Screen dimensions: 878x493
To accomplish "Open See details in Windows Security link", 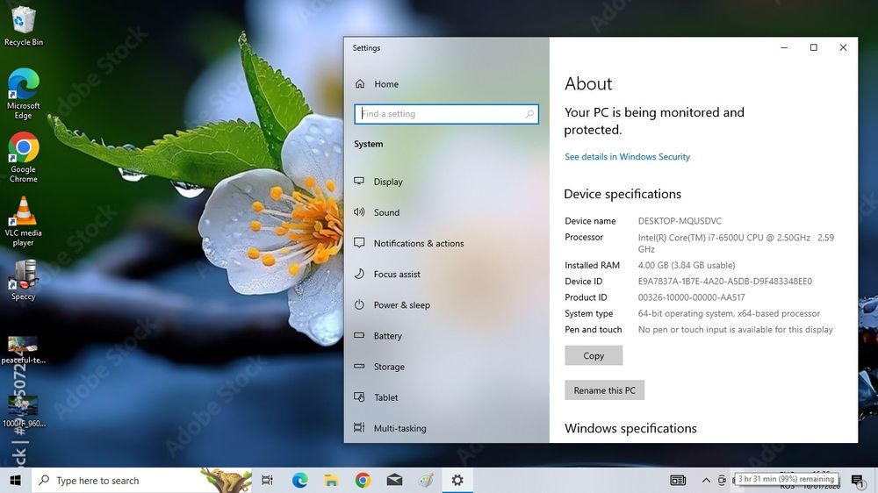I will (627, 157).
